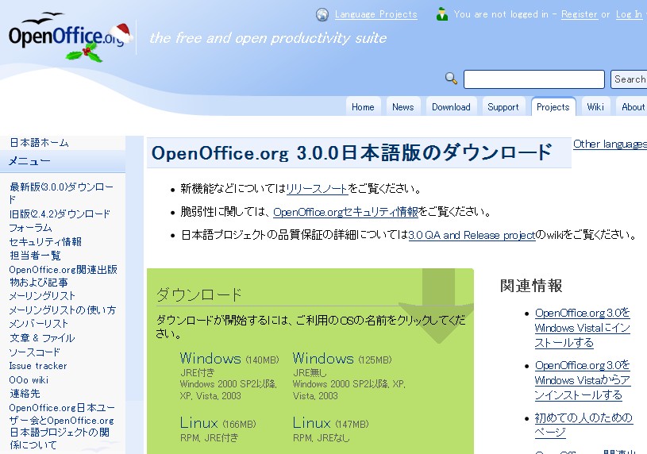This screenshot has height=454, width=647.
Task: Click the magnifying glass search icon
Action: pyautogui.click(x=451, y=78)
